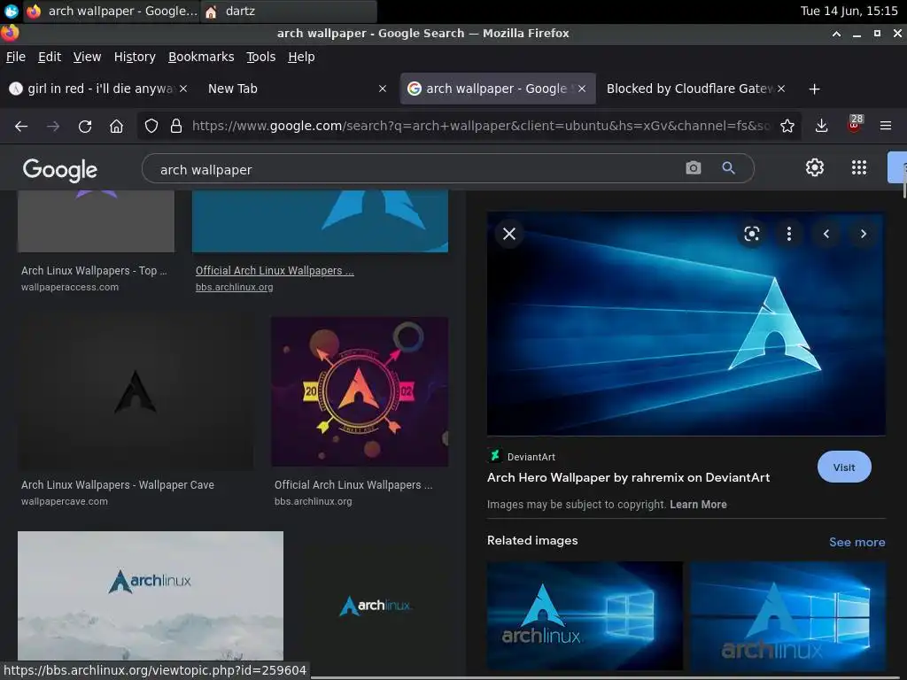Open the Help menu
The image size is (907, 680).
(301, 57)
